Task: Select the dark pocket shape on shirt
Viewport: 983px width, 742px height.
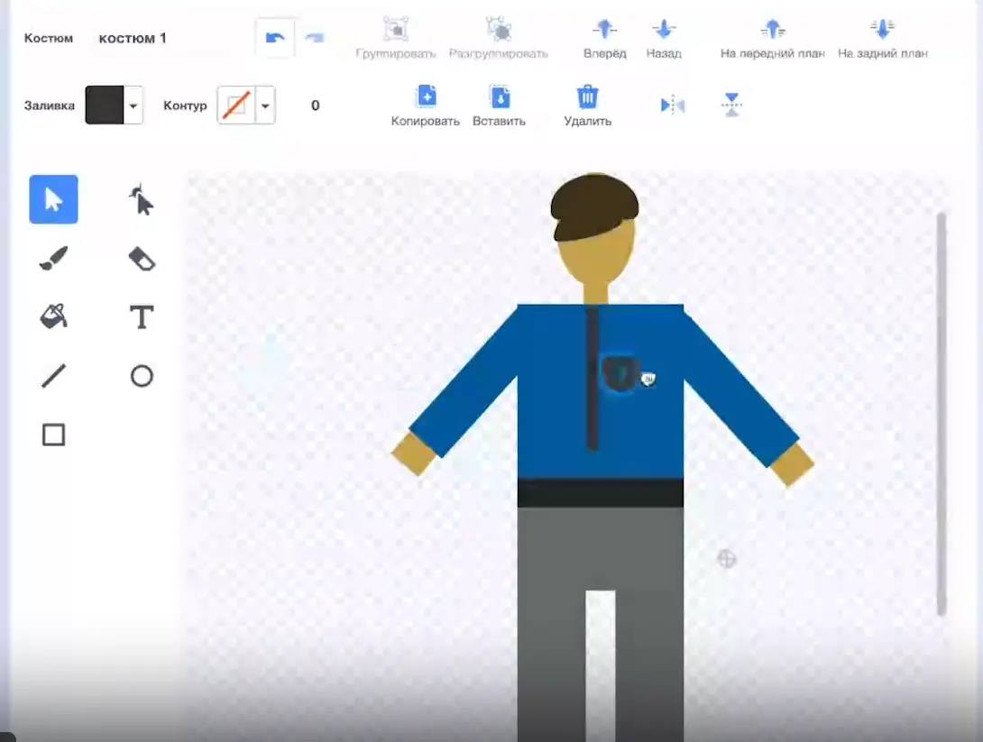Action: tap(620, 373)
